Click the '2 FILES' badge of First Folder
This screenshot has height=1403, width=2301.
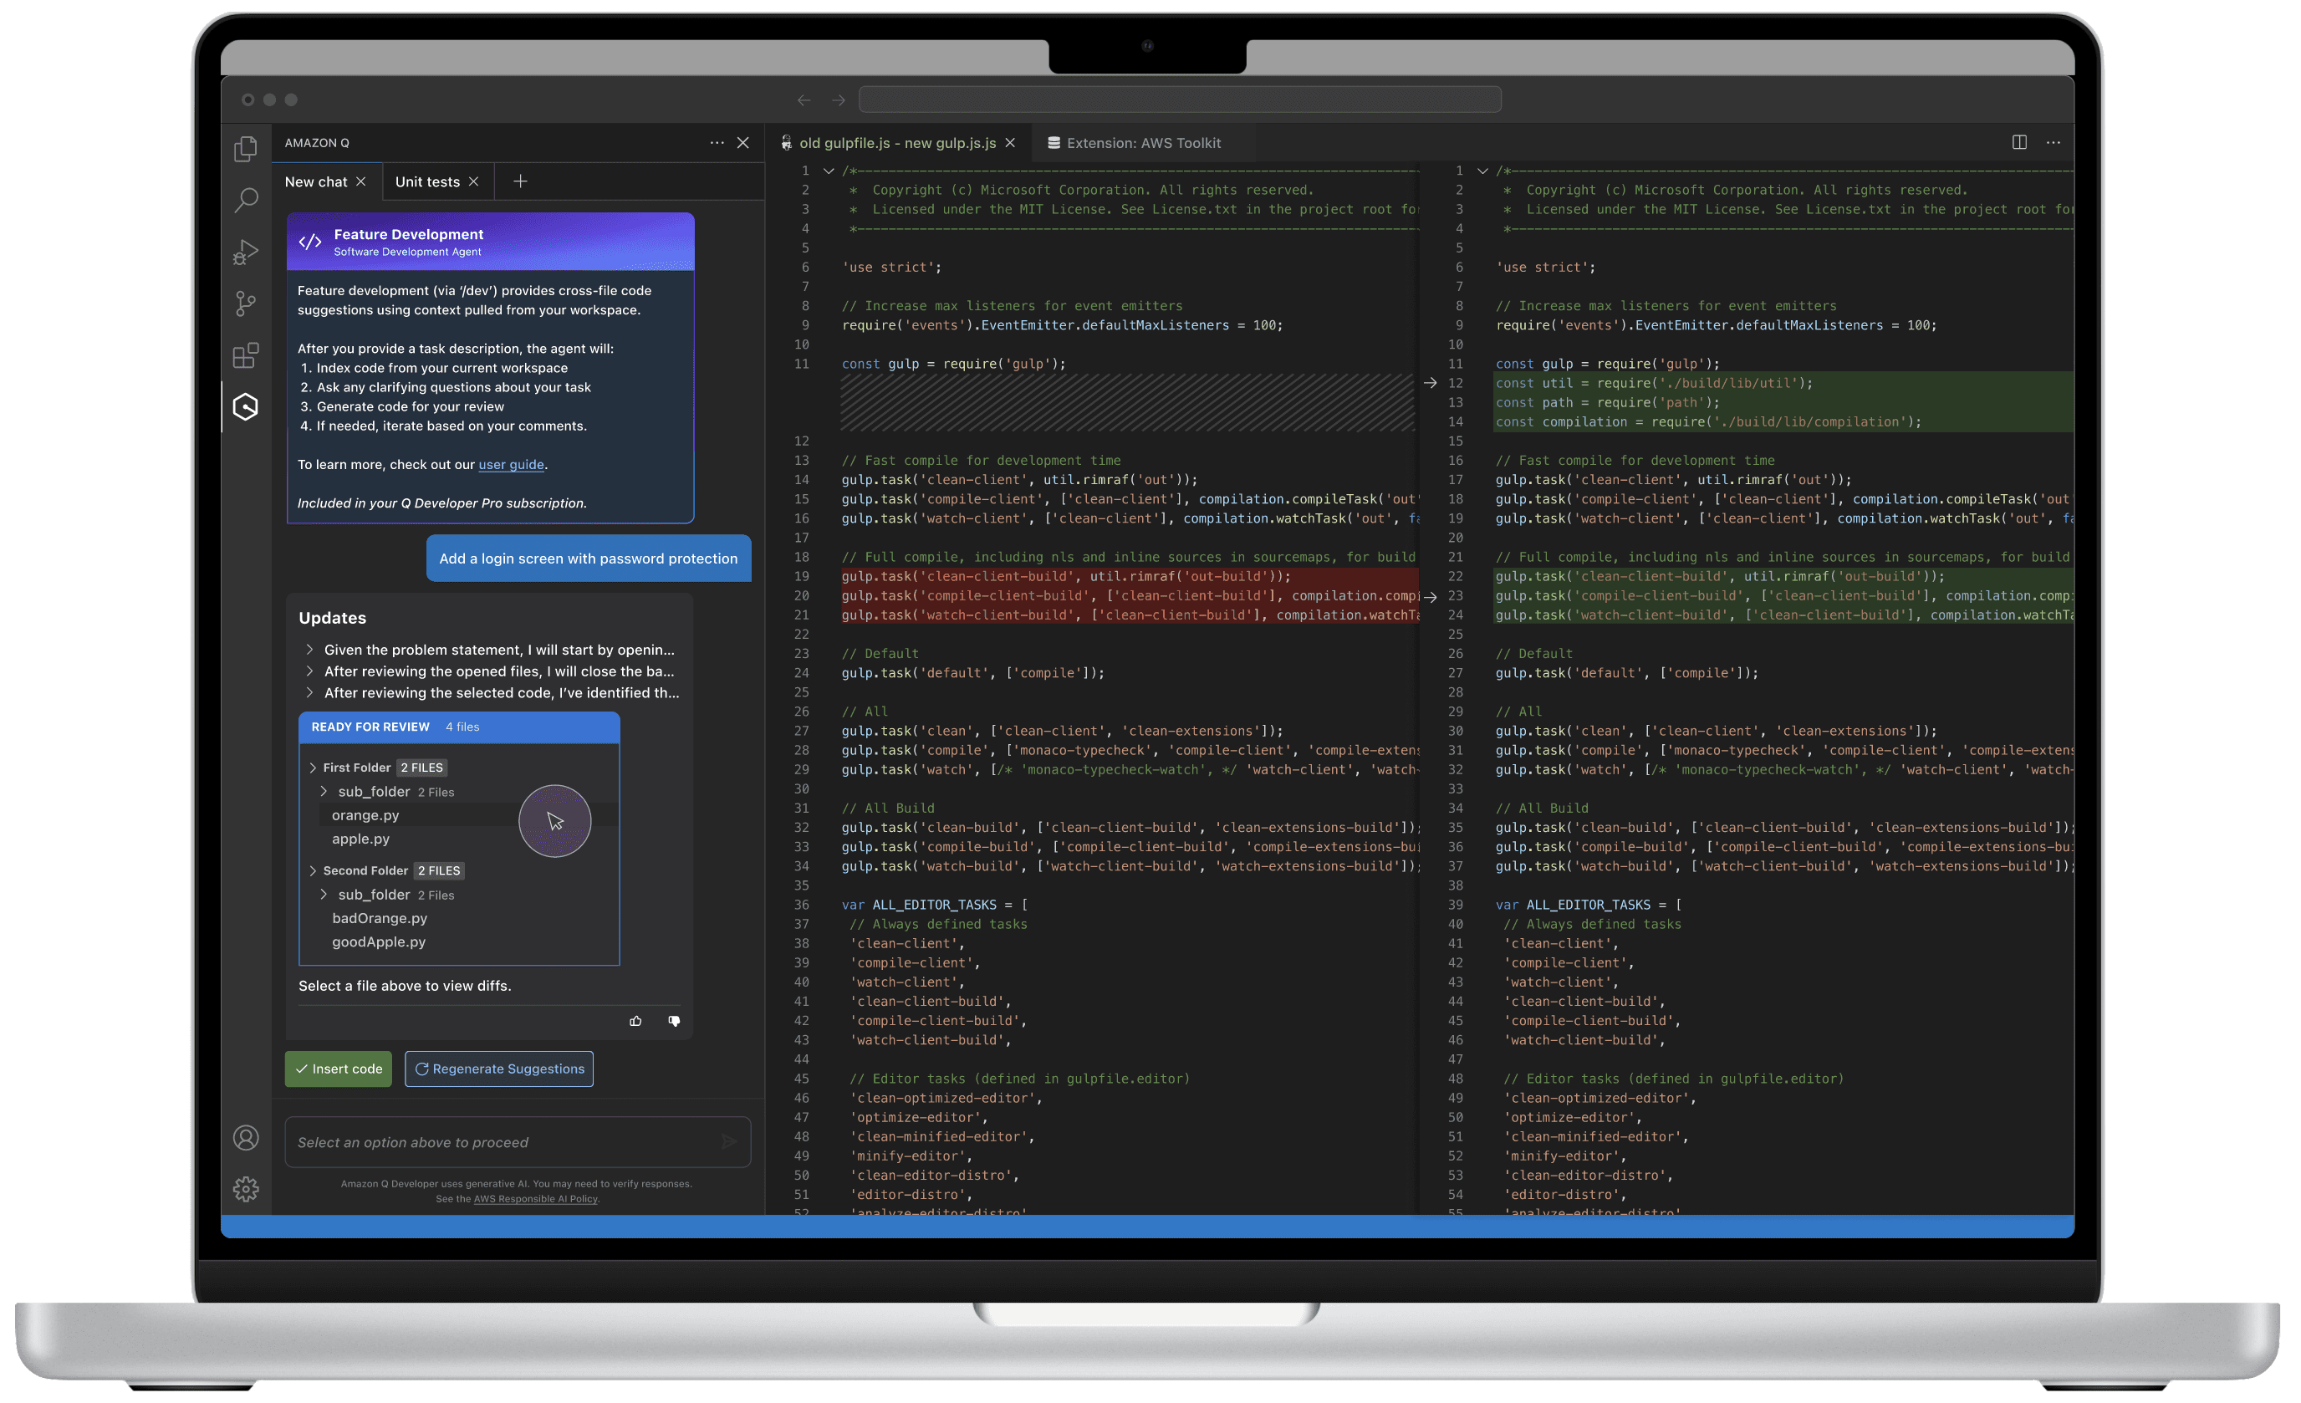422,768
